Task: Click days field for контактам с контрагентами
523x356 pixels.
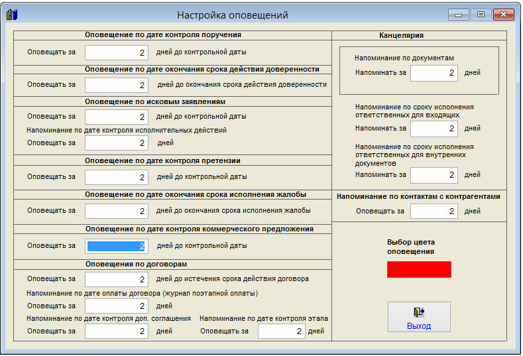Action: point(434,211)
